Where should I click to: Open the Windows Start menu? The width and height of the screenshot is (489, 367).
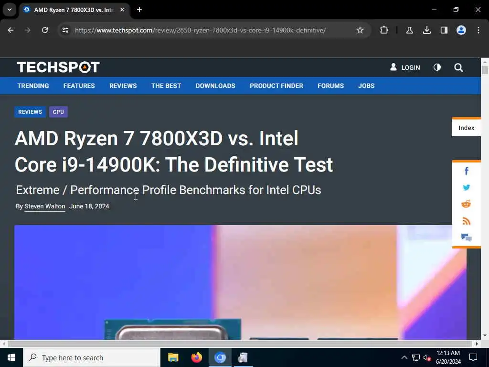coord(11,357)
